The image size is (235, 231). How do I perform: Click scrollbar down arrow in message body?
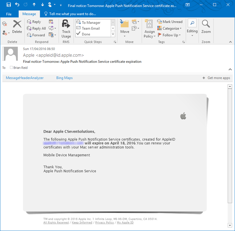(x=230, y=225)
